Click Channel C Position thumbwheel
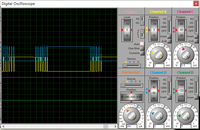This screenshot has height=130, width=200. click(x=181, y=30)
